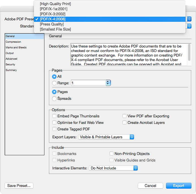Toggle the Hyperlinks checkbox
Screen dimensions: 196x194
coord(54,160)
